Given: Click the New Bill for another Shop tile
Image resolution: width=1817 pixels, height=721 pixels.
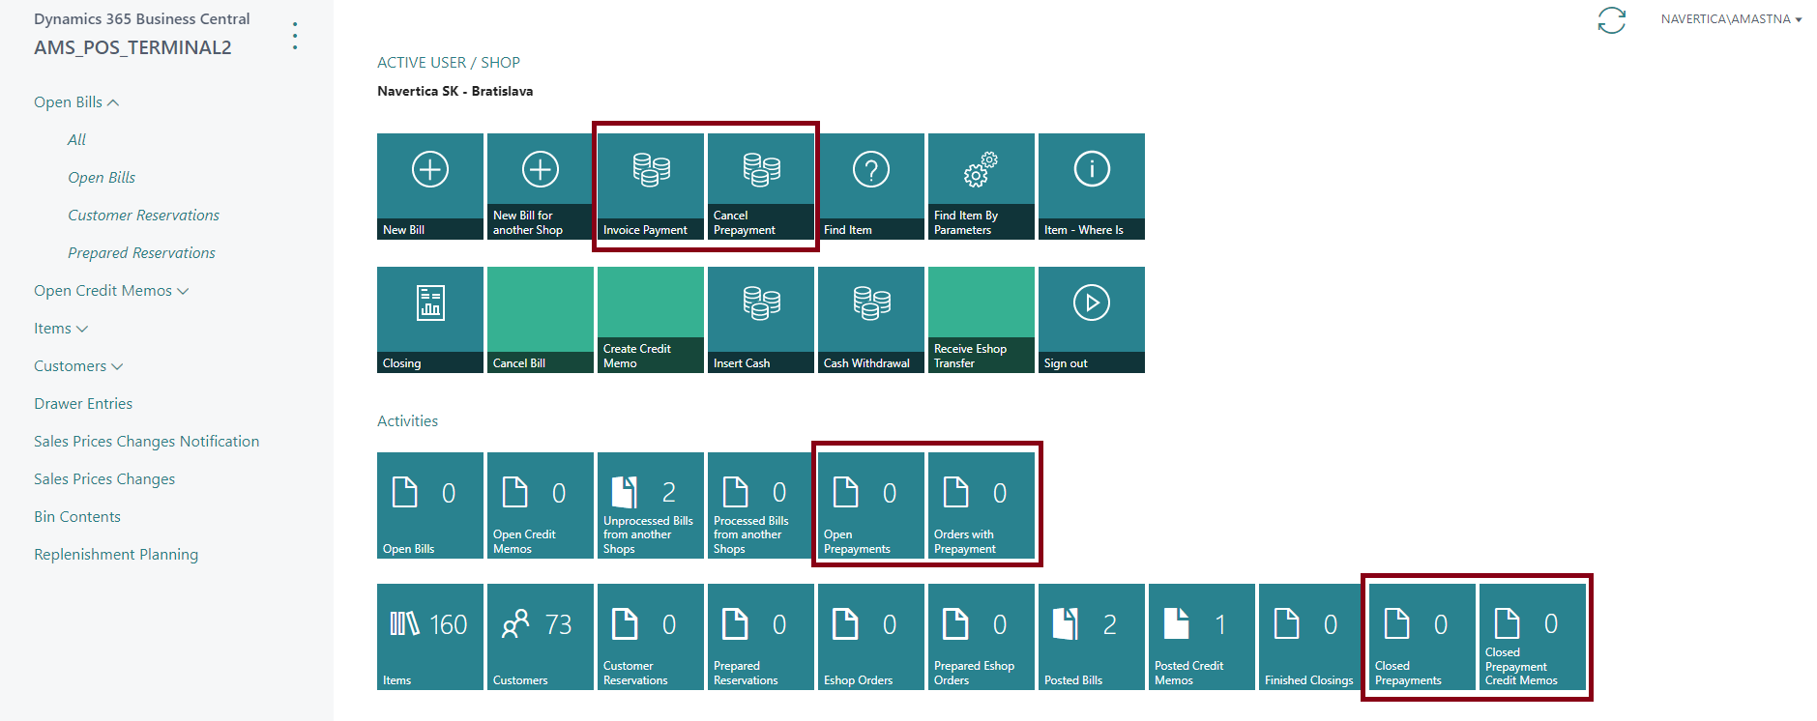Looking at the screenshot, I should point(541,187).
